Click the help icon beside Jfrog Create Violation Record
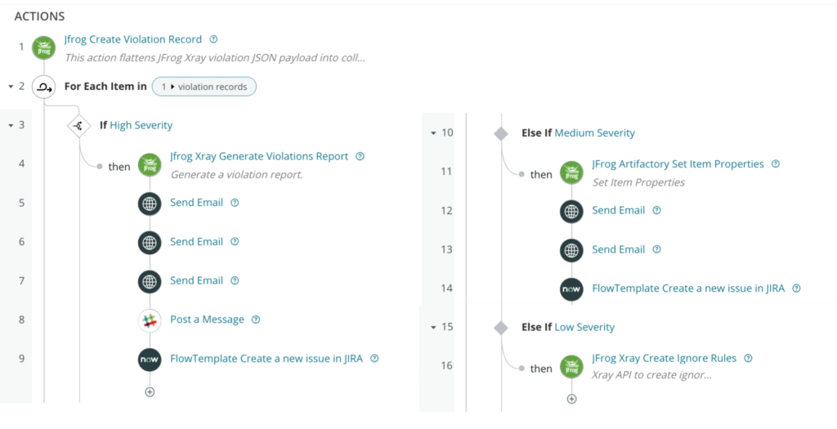The image size is (837, 429). (x=213, y=39)
